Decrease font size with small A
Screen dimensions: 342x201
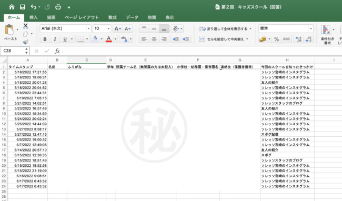pos(128,28)
